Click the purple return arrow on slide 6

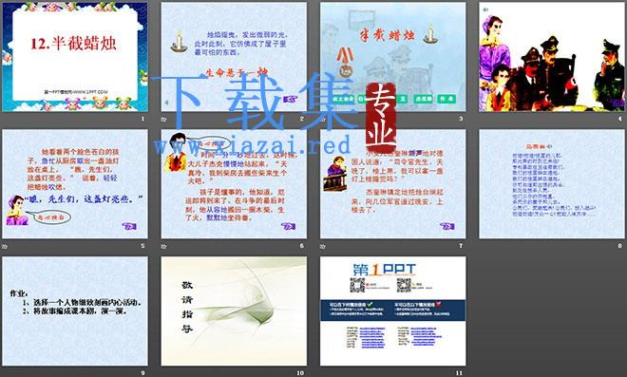click(x=288, y=226)
